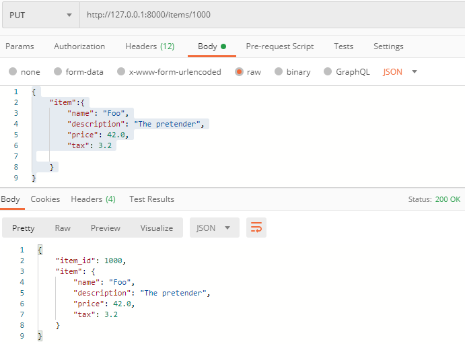The image size is (465, 344).
Task: Select the 'none' body type radio button
Action: click(13, 72)
